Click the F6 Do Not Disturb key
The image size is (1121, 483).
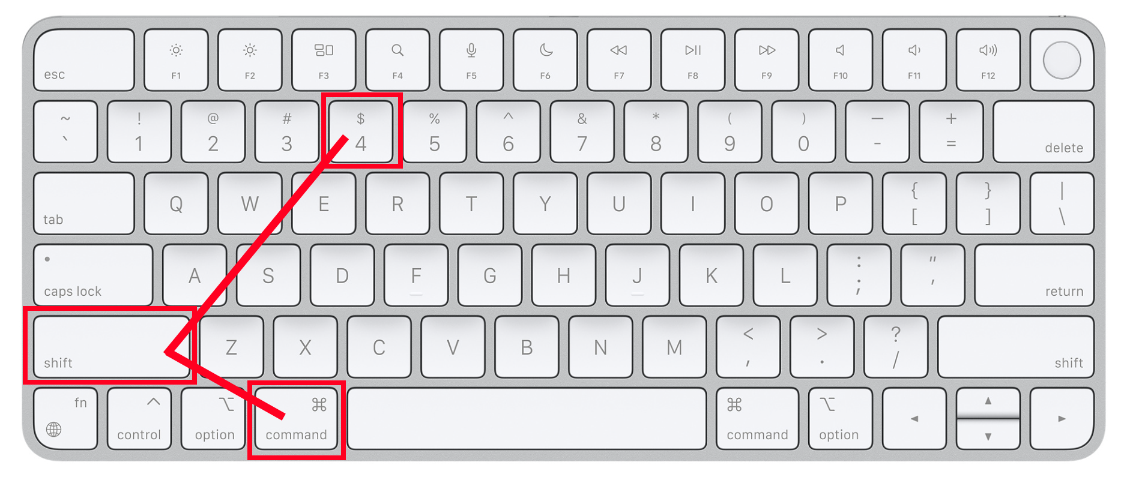545,60
